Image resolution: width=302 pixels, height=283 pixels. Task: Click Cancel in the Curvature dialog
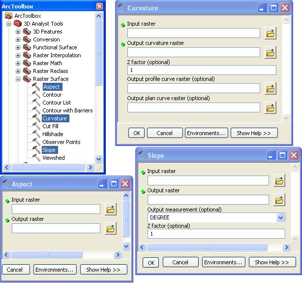pyautogui.click(x=165, y=133)
